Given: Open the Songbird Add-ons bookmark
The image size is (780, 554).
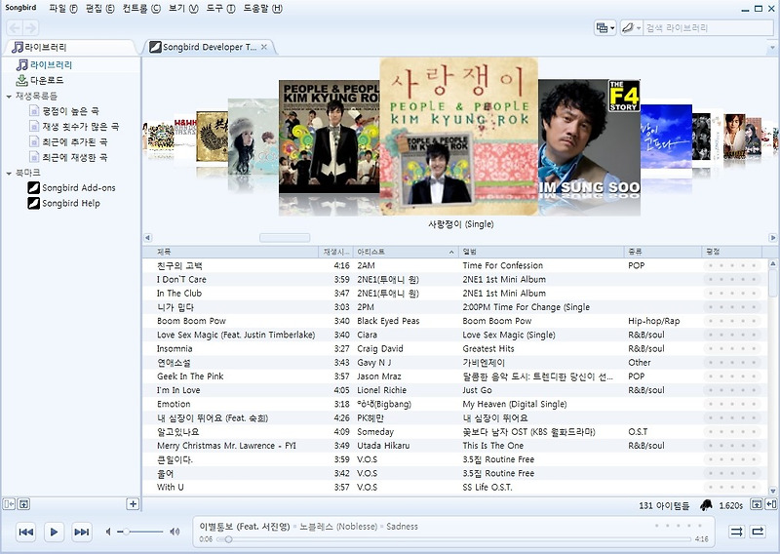Looking at the screenshot, I should 71,187.
